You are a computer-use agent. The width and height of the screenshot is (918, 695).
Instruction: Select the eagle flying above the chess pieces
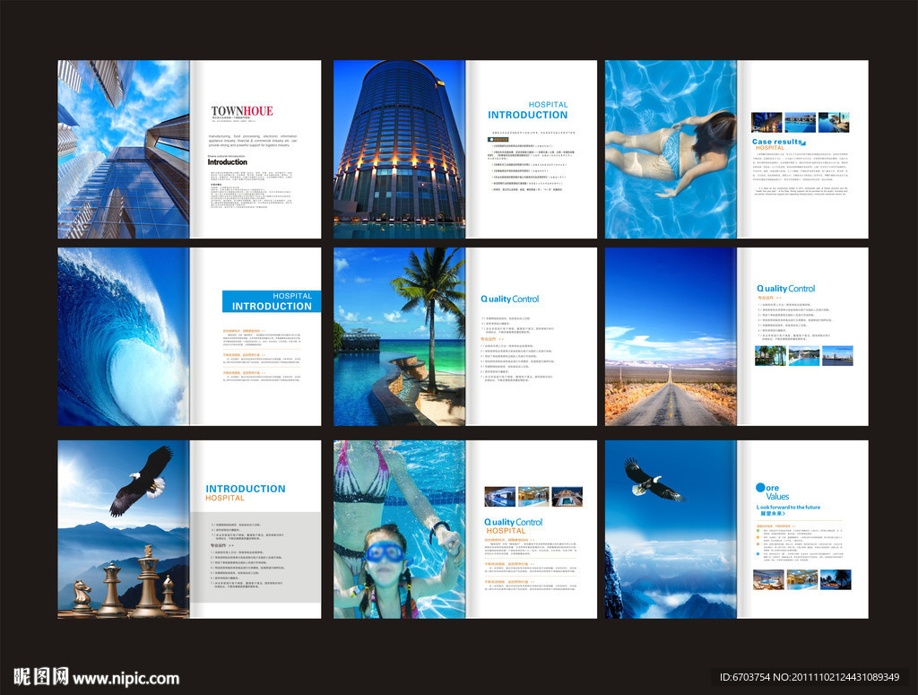click(x=142, y=480)
